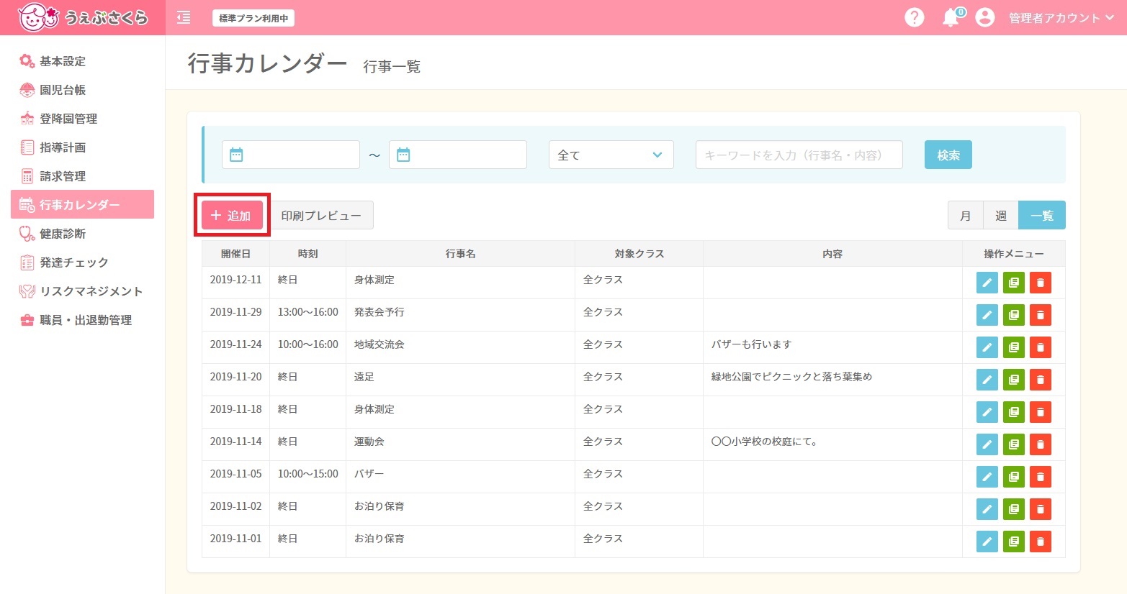This screenshot has height=594, width=1127.
Task: Click the 開催日 column header
Action: pyautogui.click(x=235, y=254)
